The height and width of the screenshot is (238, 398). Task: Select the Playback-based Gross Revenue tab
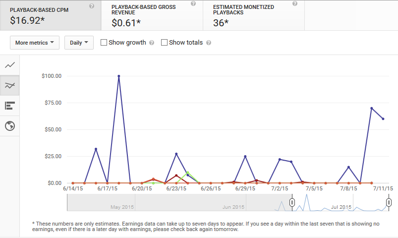(x=152, y=15)
